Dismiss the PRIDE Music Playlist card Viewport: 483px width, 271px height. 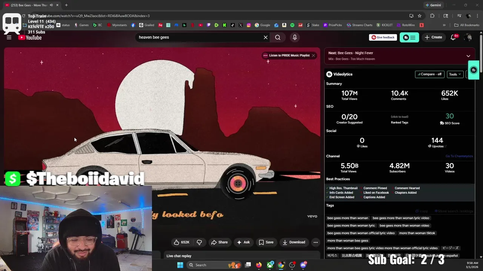pyautogui.click(x=313, y=55)
